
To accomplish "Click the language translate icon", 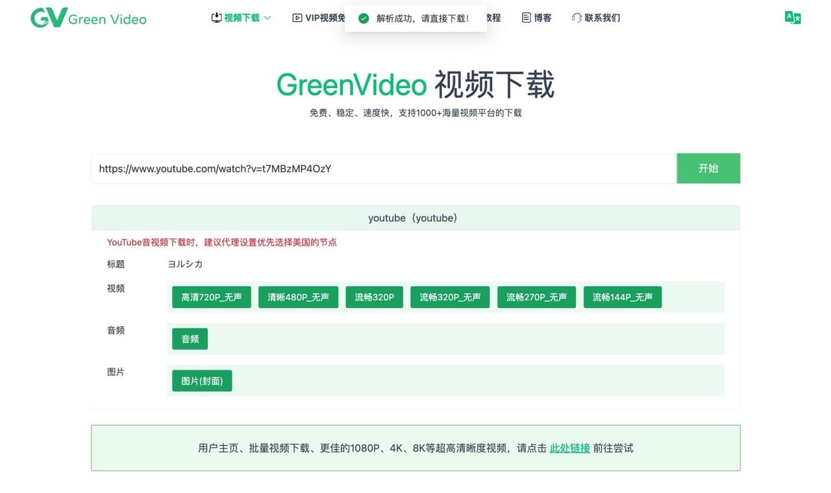I will point(793,18).
